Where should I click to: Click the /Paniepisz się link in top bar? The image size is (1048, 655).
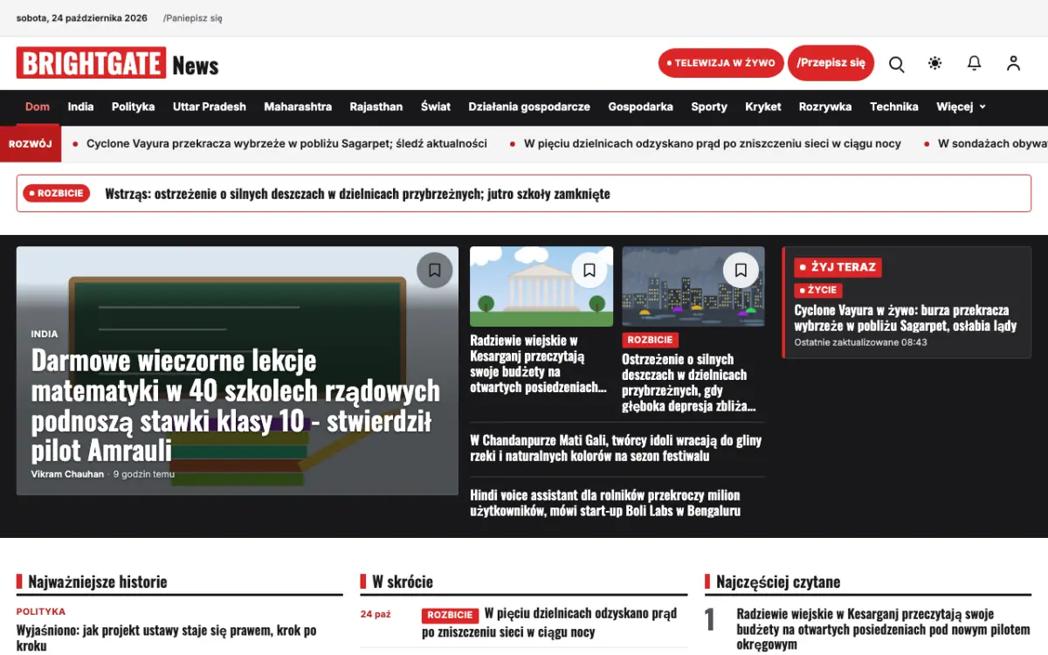coord(193,18)
